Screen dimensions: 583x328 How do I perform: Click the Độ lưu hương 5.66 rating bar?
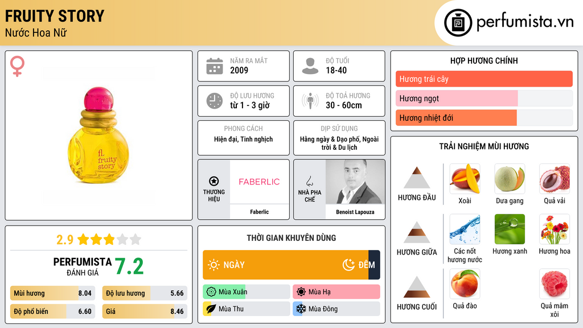click(x=145, y=293)
